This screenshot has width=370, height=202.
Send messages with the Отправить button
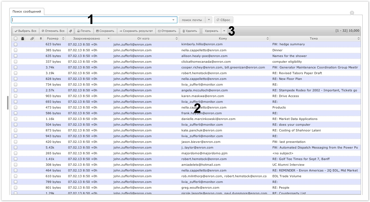[167, 31]
